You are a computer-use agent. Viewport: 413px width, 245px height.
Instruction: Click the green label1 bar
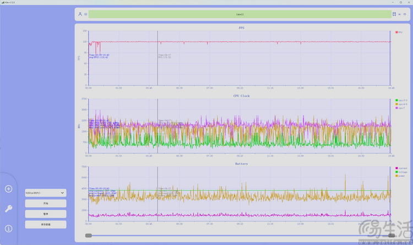[x=240, y=14]
